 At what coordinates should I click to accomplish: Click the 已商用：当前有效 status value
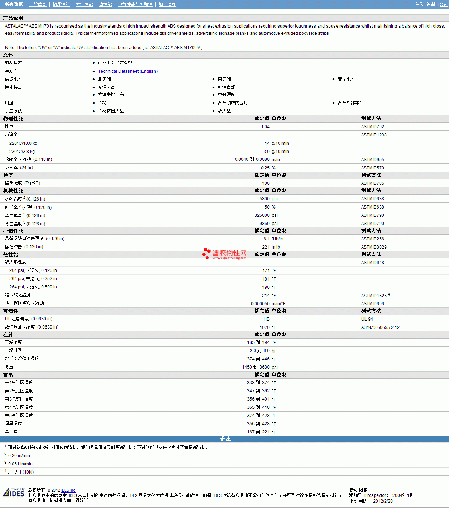[x=115, y=63]
